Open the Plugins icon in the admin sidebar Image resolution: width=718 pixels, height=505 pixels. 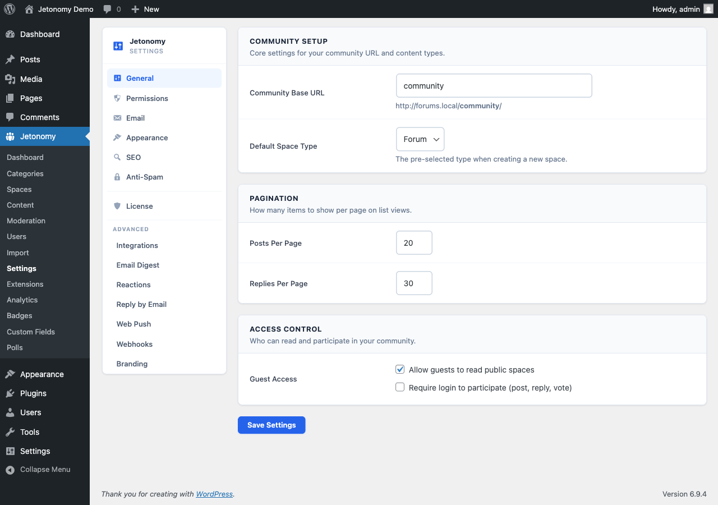[10, 393]
